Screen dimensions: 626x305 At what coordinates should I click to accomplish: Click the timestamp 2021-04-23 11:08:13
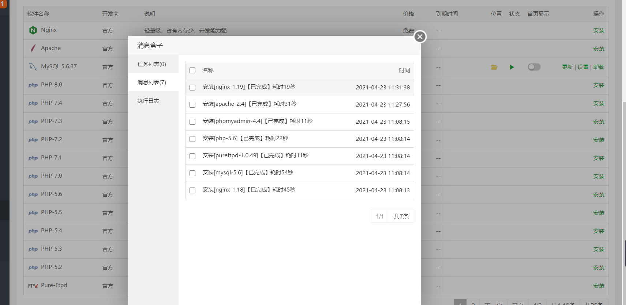coord(383,190)
